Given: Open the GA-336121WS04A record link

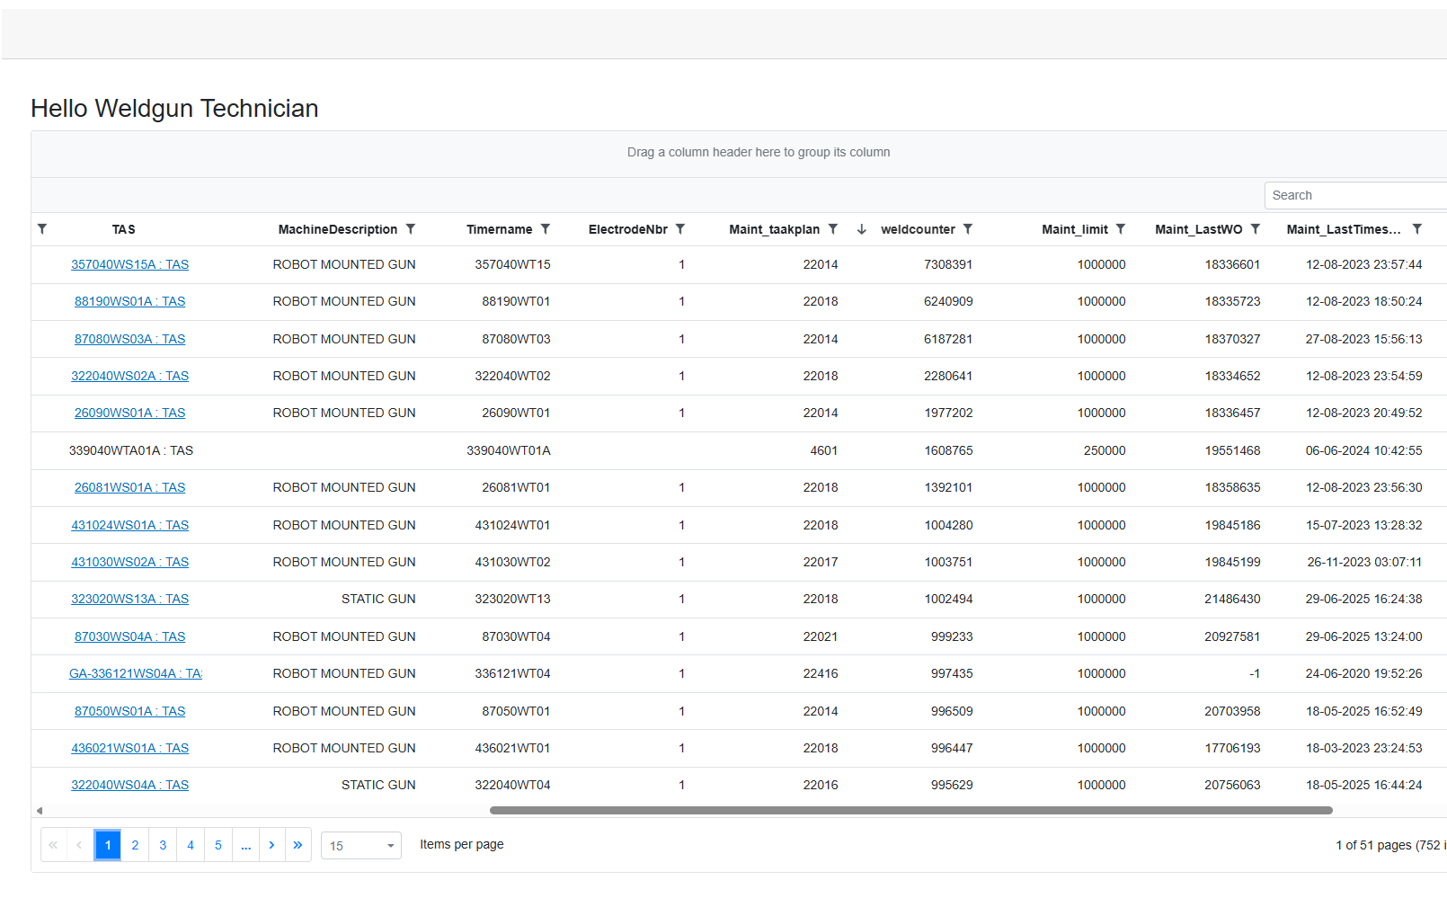Looking at the screenshot, I should coord(136,672).
